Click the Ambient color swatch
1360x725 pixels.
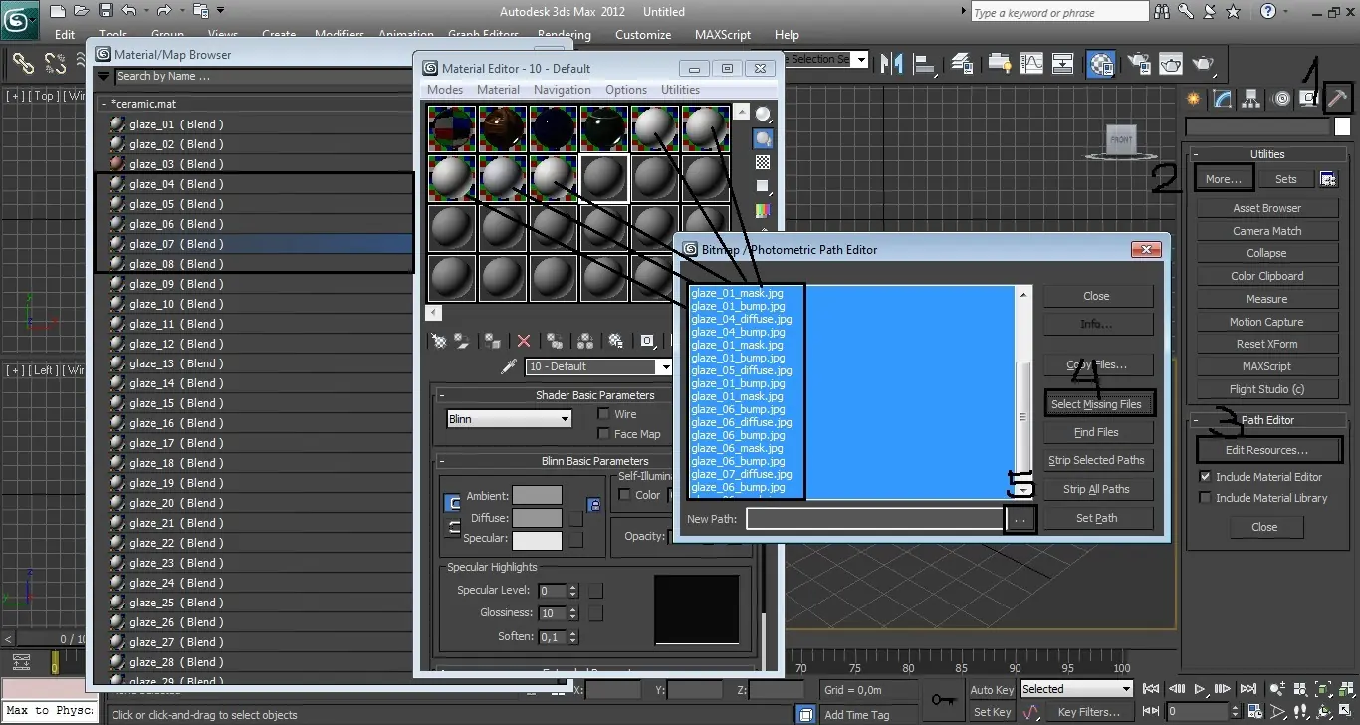538,496
